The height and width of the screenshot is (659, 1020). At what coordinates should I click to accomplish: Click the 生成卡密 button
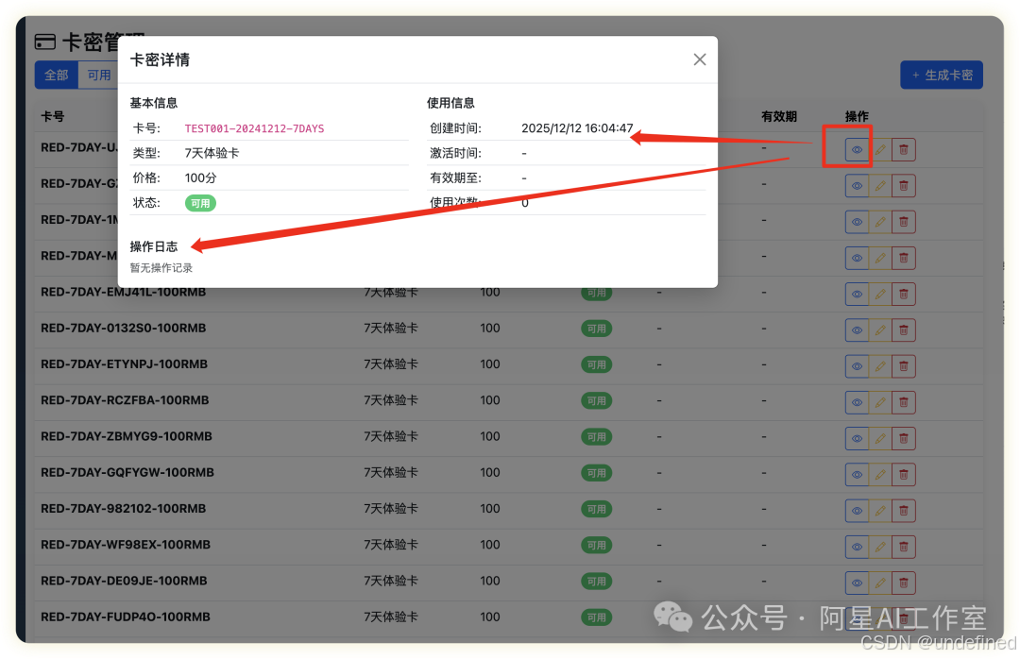click(x=942, y=76)
